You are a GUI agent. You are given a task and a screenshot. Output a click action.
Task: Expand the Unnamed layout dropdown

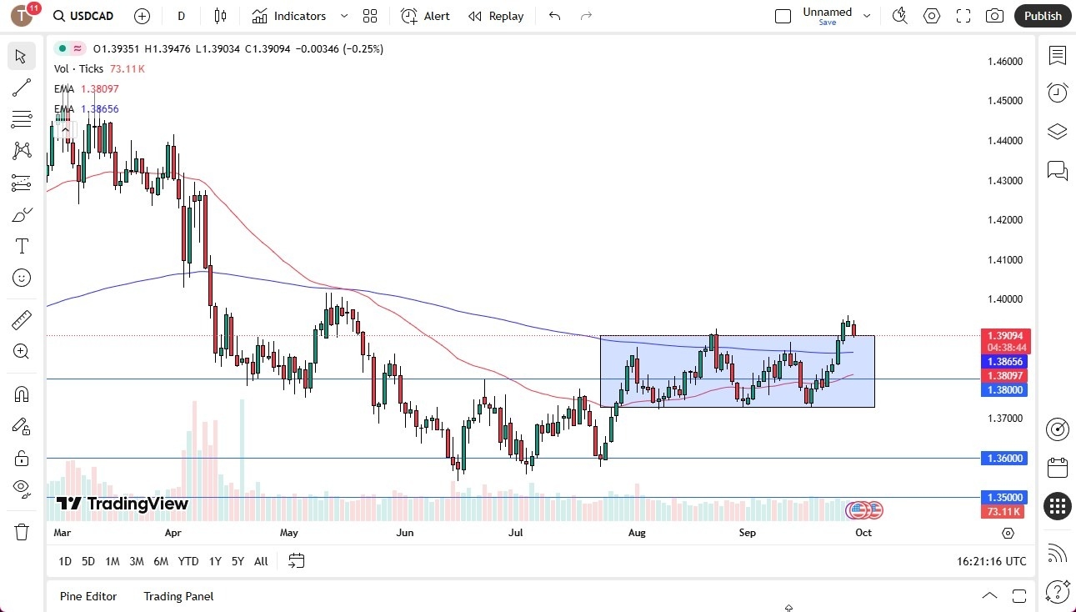tap(867, 15)
